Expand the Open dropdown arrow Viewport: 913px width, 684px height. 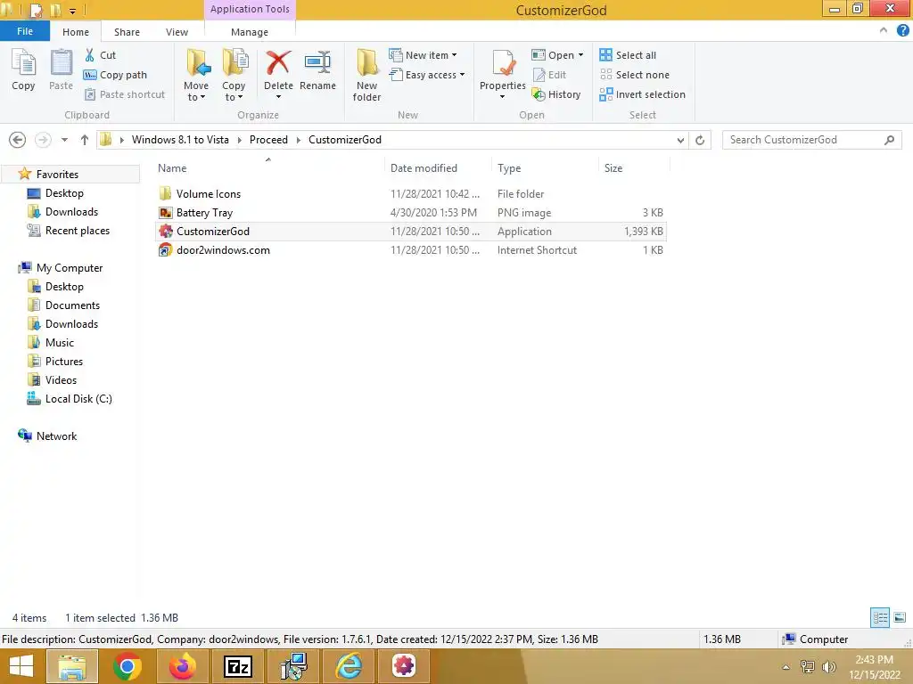[580, 55]
